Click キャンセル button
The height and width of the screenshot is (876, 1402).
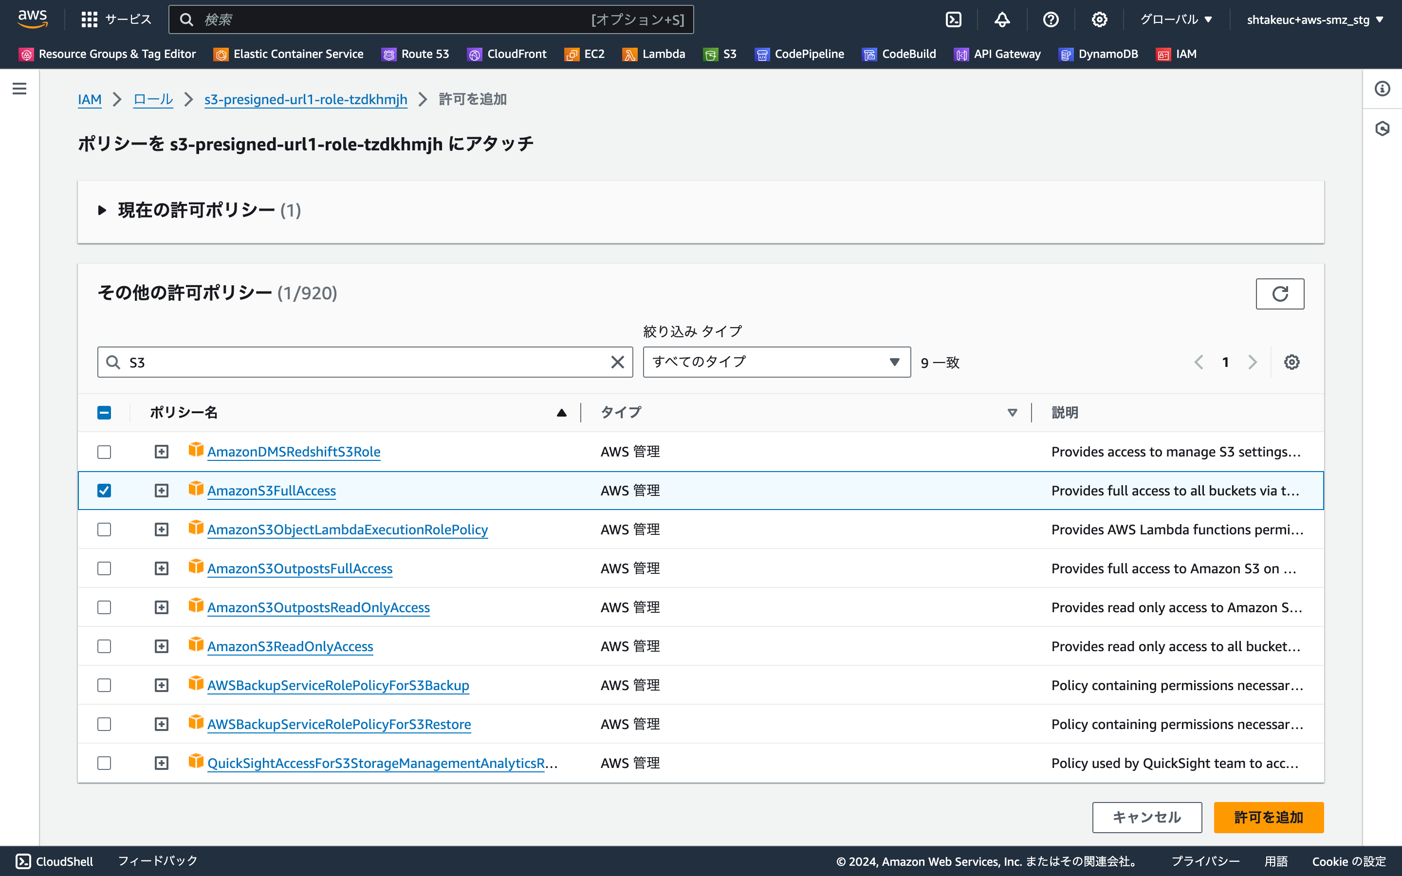tap(1146, 818)
